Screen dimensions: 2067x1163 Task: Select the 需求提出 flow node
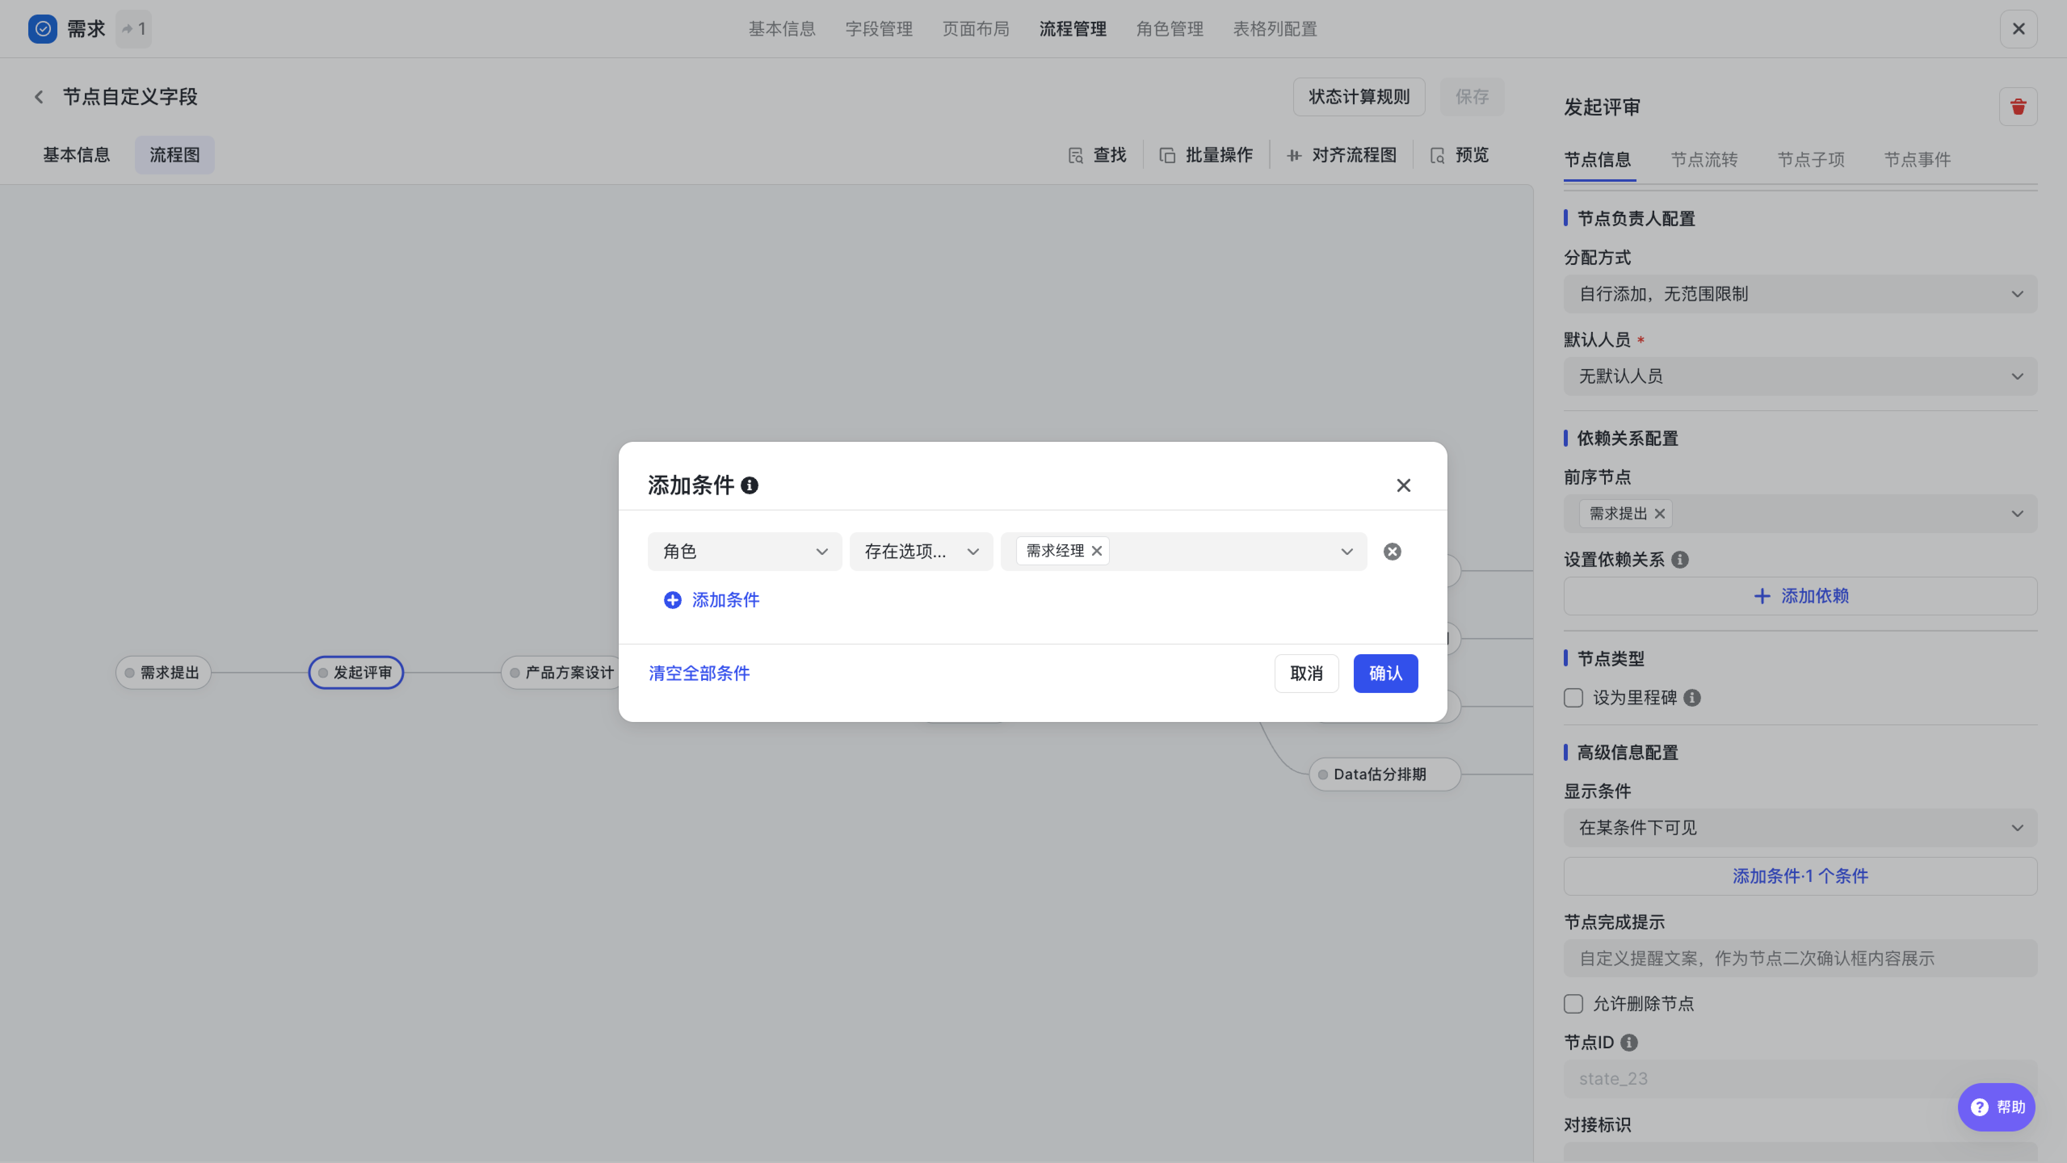163,673
